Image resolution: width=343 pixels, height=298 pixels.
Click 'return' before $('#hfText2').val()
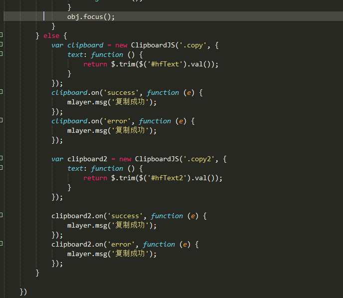pos(95,178)
